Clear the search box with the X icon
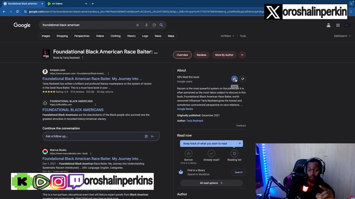This screenshot has width=355, height=199. point(138,25)
